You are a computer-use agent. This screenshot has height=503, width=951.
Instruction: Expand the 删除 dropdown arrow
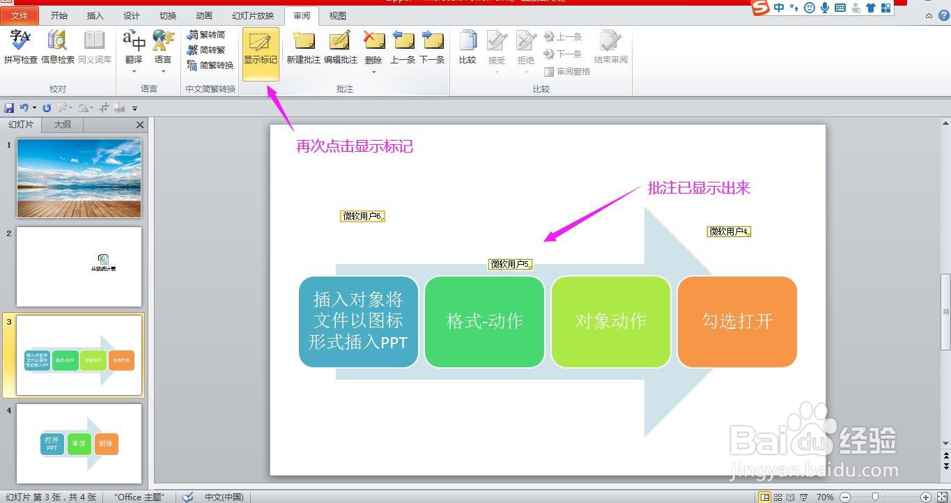(x=373, y=72)
